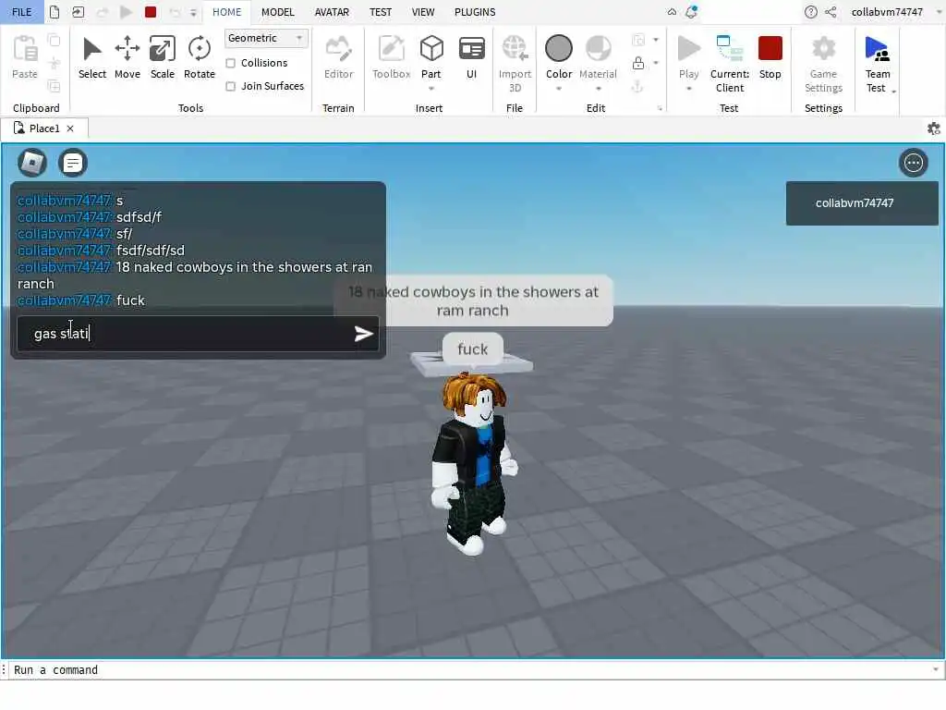Click the Play test button
The image size is (946, 710).
688,56
